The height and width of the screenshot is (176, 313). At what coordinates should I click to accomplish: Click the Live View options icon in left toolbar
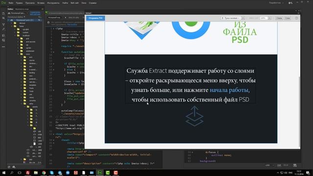(x=3, y=24)
